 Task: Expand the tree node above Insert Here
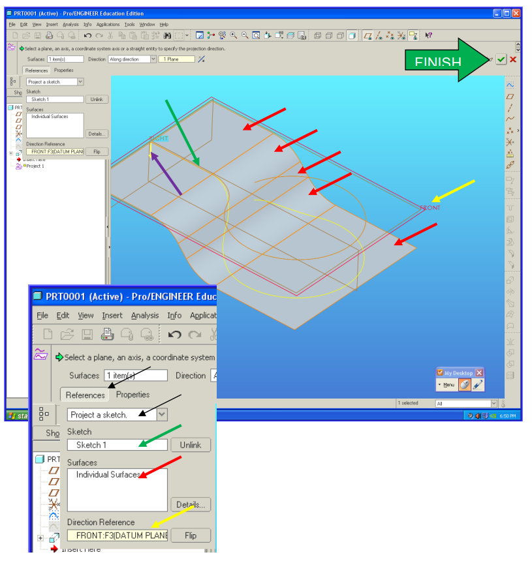[x=41, y=538]
